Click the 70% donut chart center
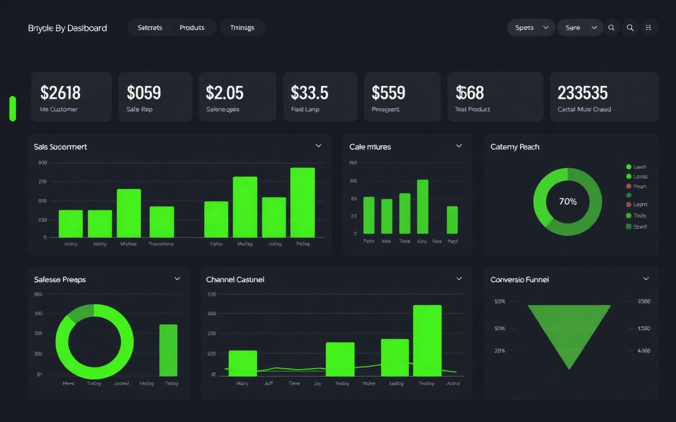 tap(568, 202)
